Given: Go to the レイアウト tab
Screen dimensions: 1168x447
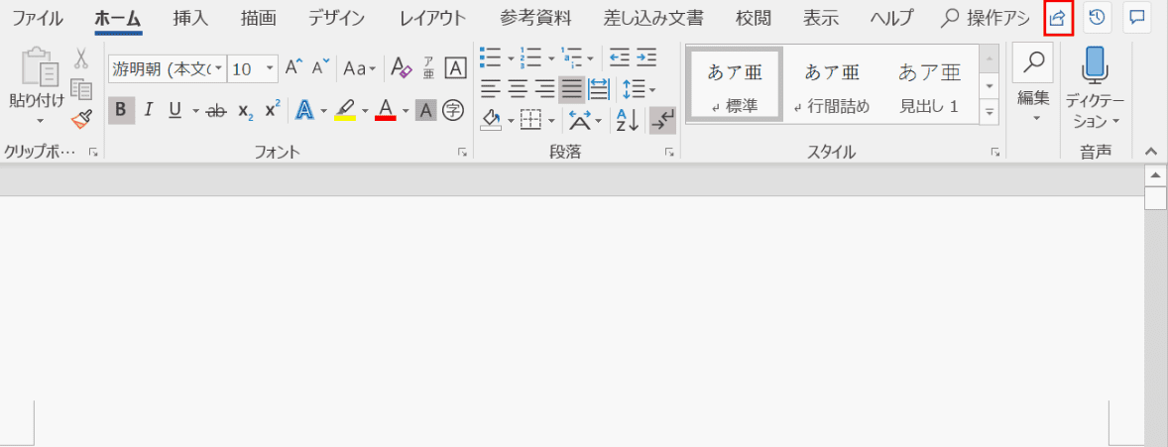Looking at the screenshot, I should point(432,19).
